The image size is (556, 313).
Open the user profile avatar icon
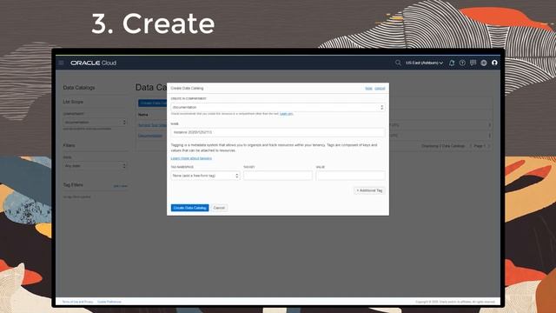tap(494, 63)
